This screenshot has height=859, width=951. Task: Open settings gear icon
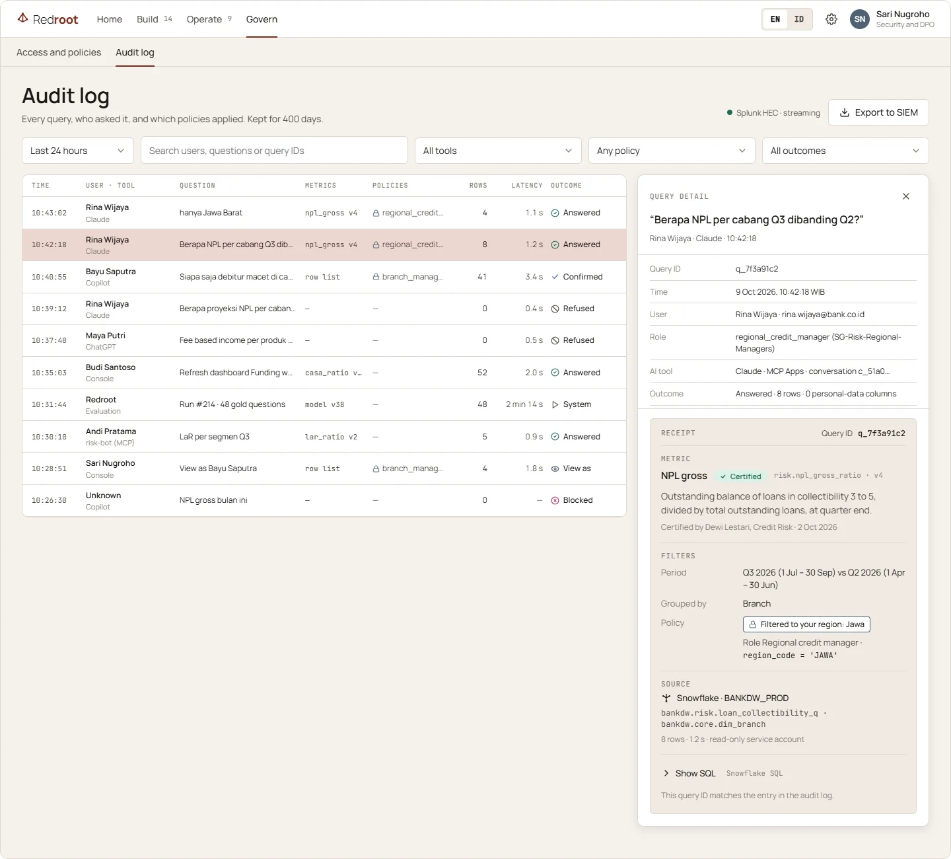tap(831, 19)
